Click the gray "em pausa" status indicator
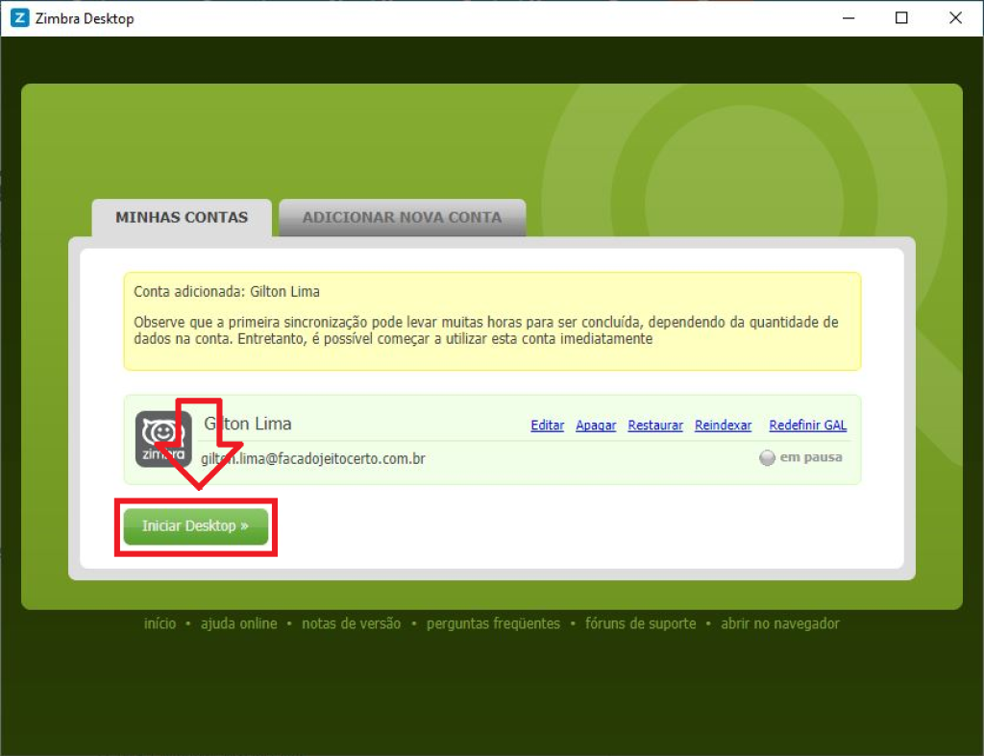This screenshot has width=984, height=756. [767, 458]
